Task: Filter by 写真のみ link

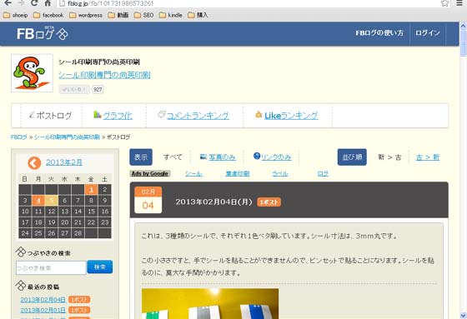Action: [222, 157]
